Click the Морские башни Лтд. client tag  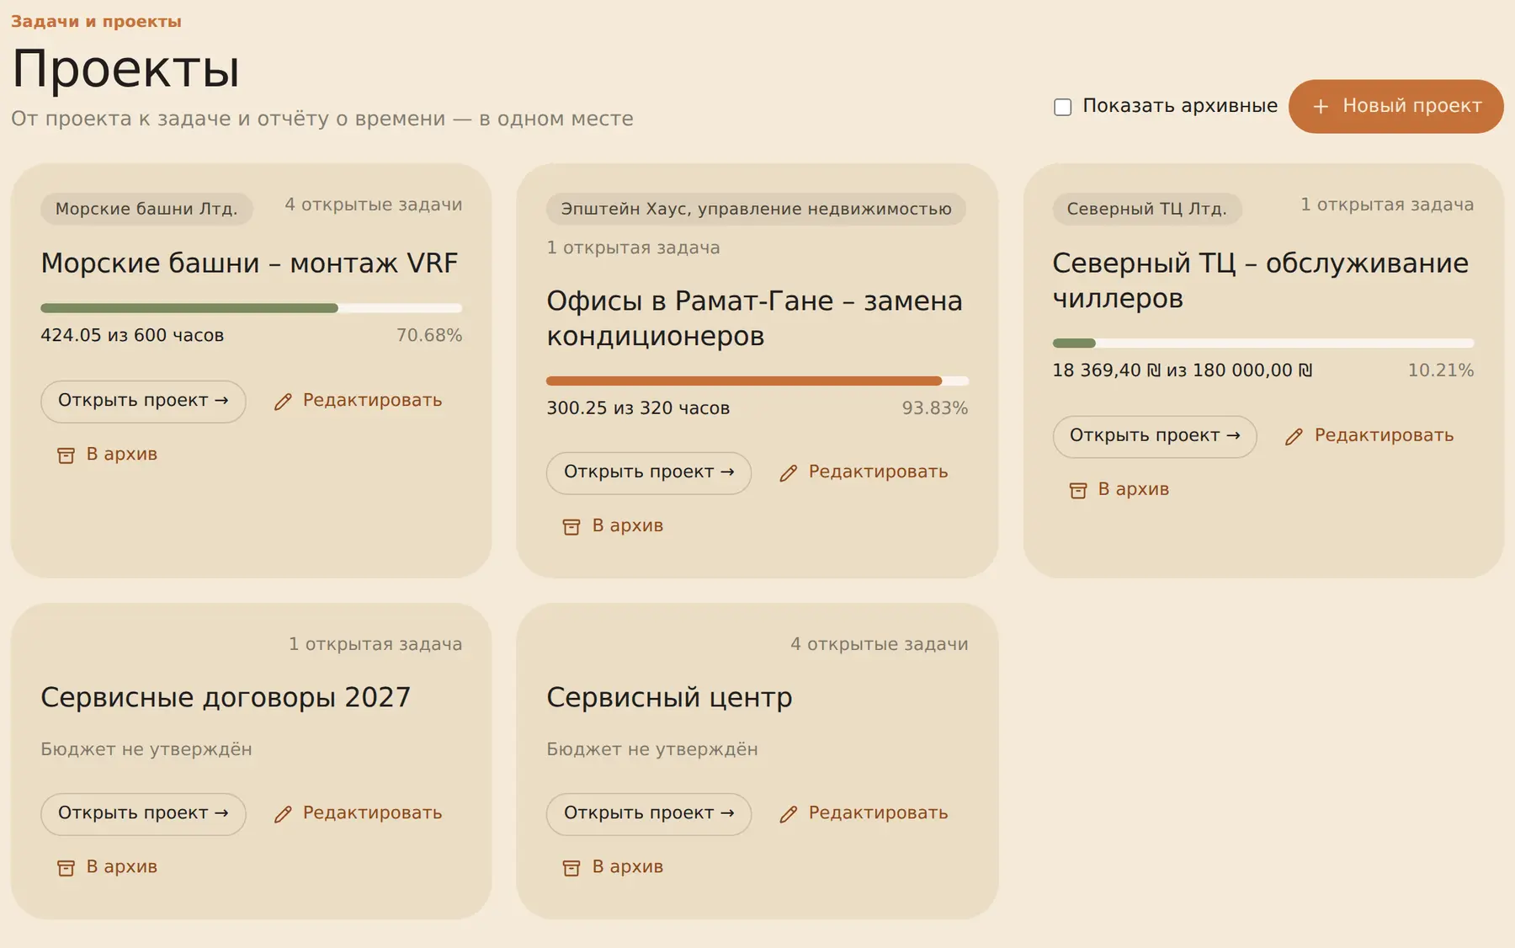click(146, 209)
